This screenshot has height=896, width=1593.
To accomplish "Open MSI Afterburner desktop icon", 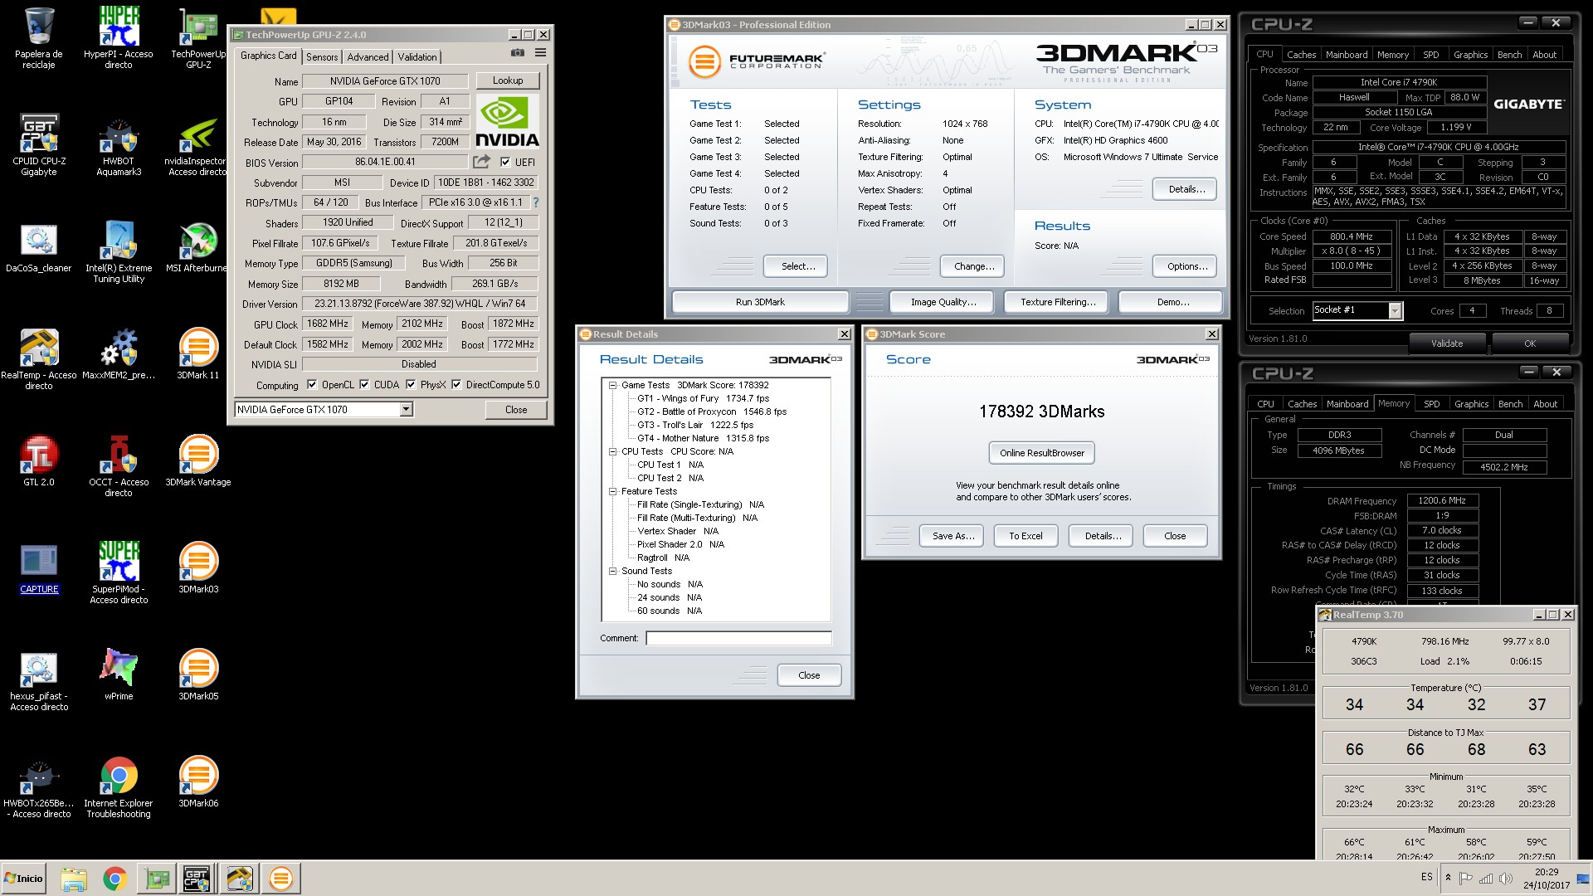I will pos(197,246).
